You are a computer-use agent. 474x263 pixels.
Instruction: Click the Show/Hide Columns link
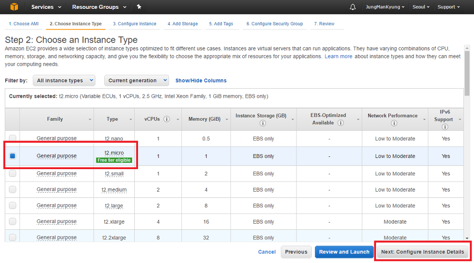(201, 80)
